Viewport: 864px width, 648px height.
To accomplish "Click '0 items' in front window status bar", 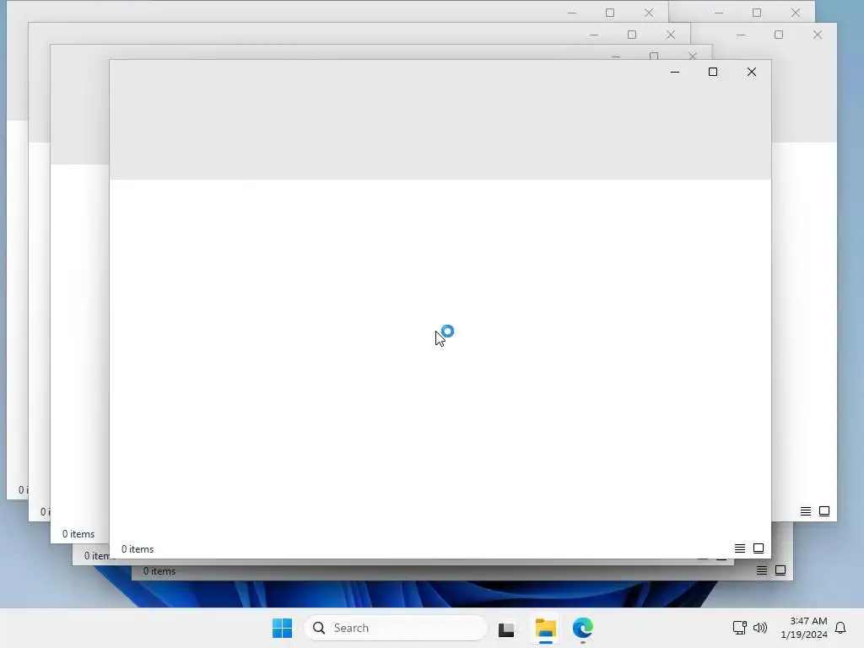I will 138,548.
